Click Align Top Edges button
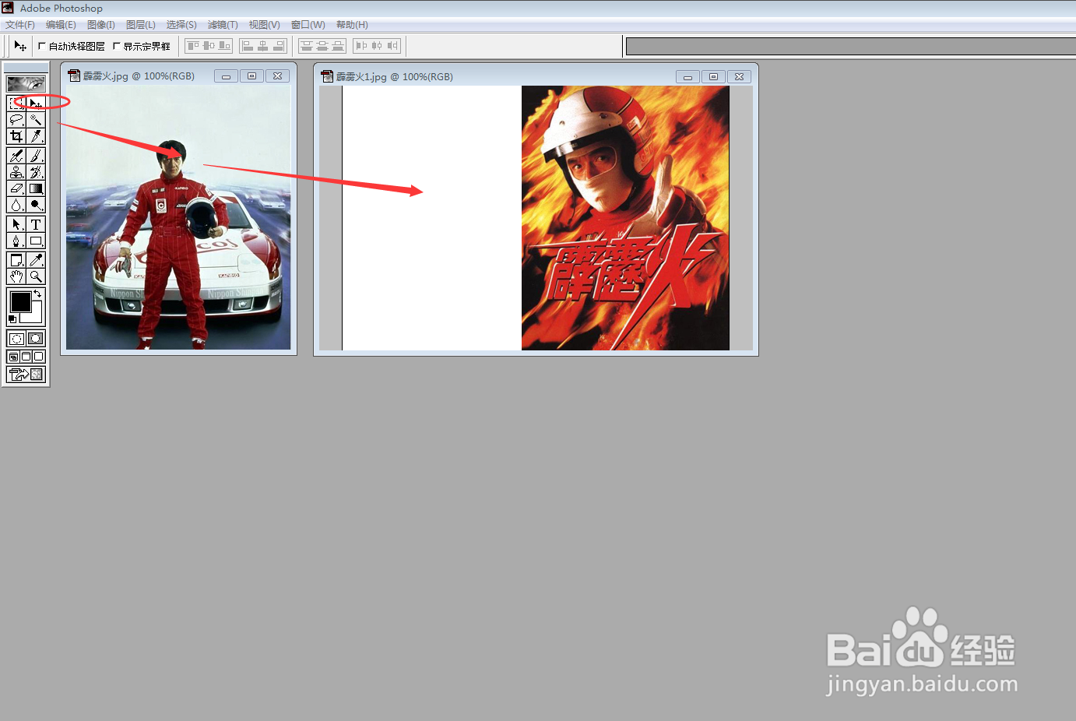1076x721 pixels. (193, 46)
